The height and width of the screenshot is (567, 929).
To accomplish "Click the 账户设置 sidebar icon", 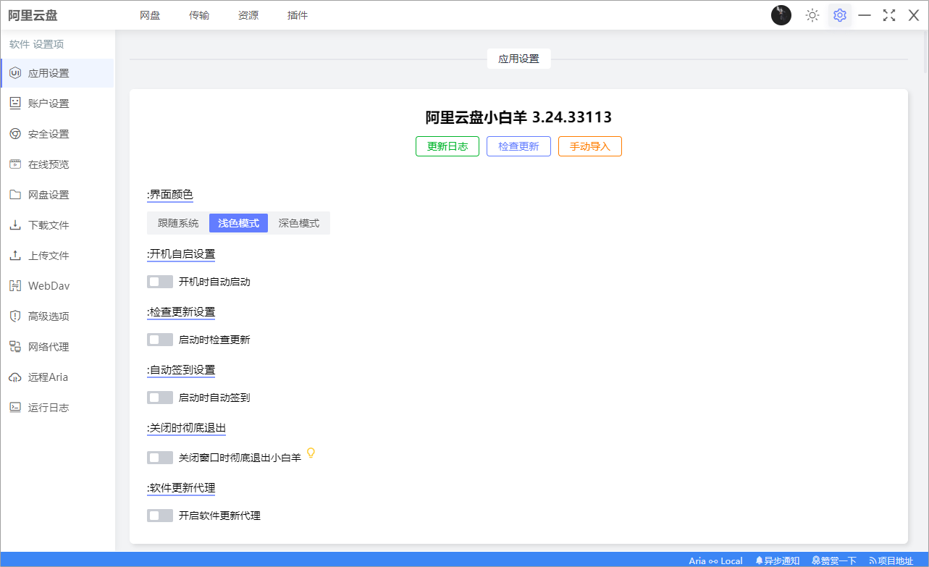I will (15, 104).
